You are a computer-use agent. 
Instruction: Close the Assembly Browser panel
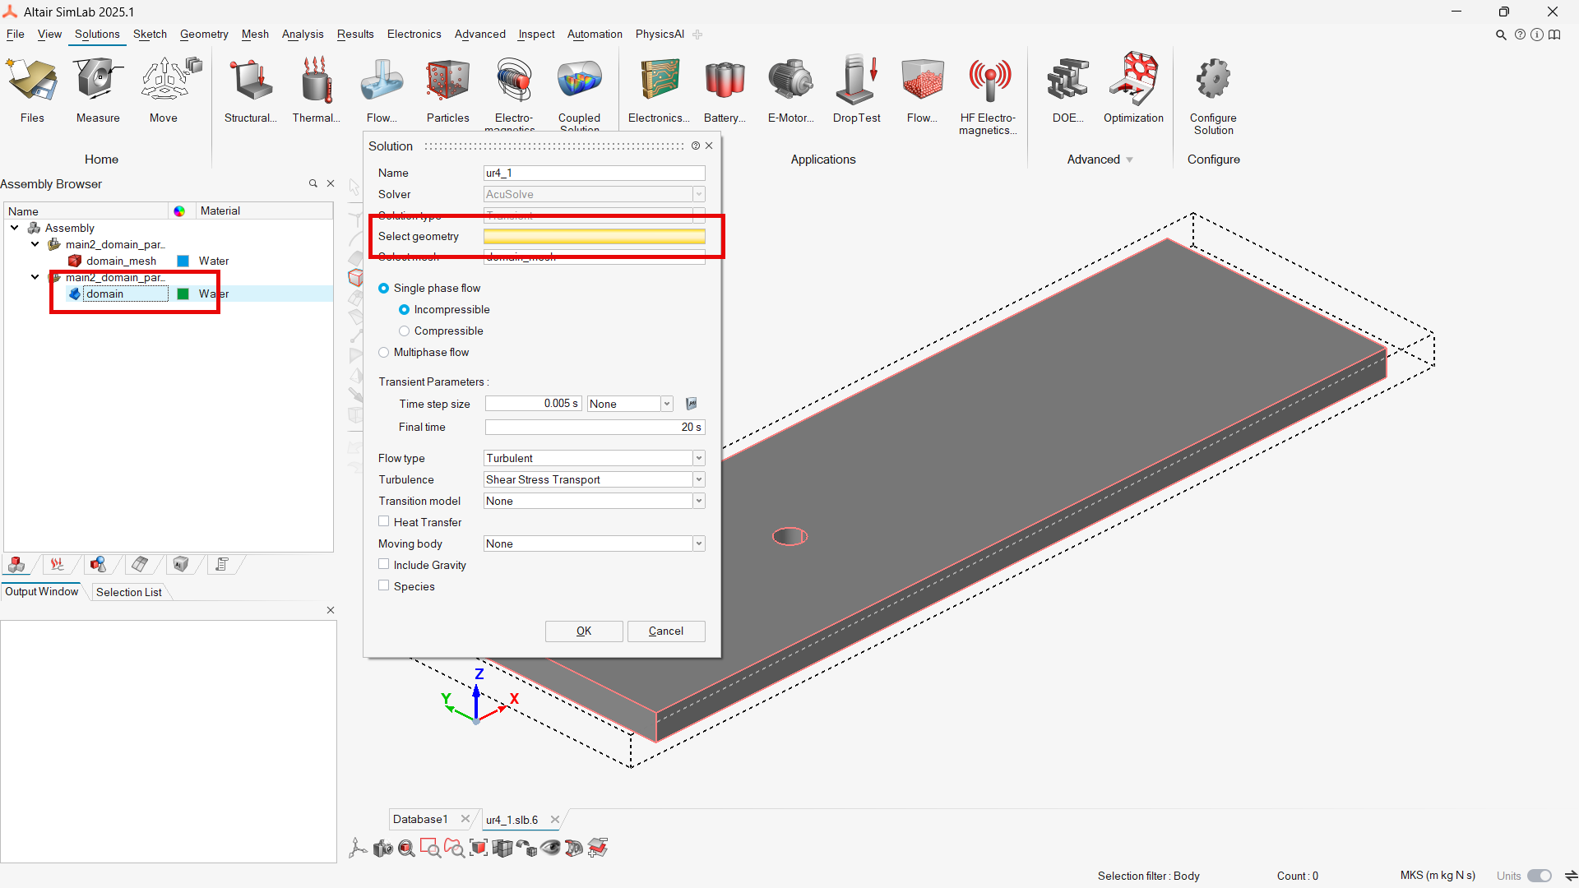click(331, 183)
